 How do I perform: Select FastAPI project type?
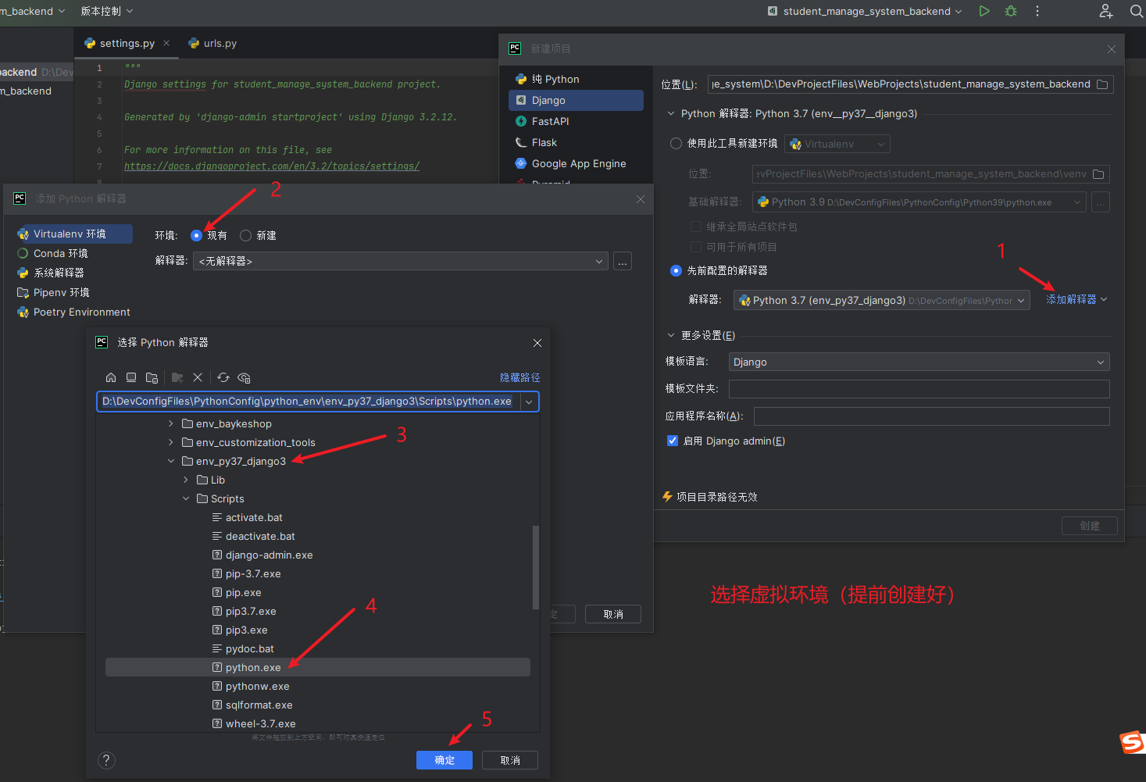pyautogui.click(x=576, y=121)
